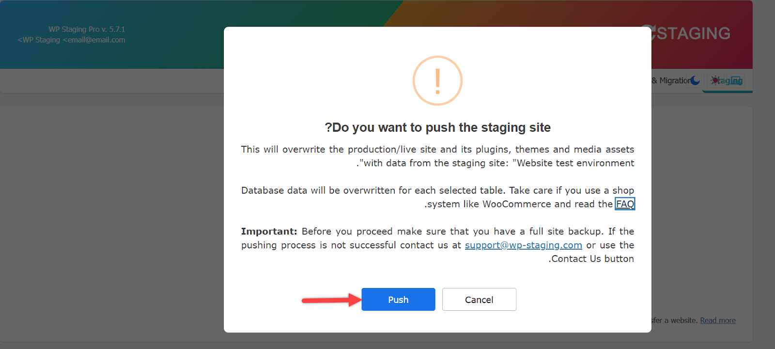Click the "Website test environment" site name
This screenshot has width=775, height=349.
click(573, 163)
